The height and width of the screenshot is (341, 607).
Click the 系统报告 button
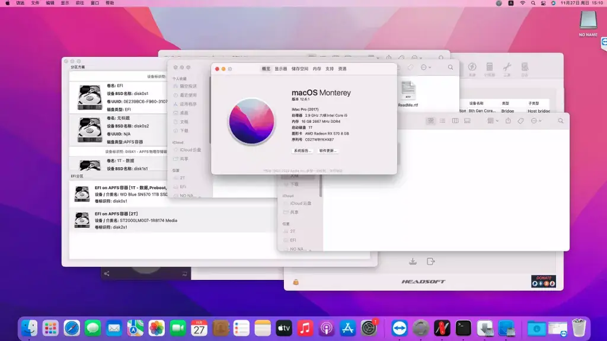click(302, 151)
